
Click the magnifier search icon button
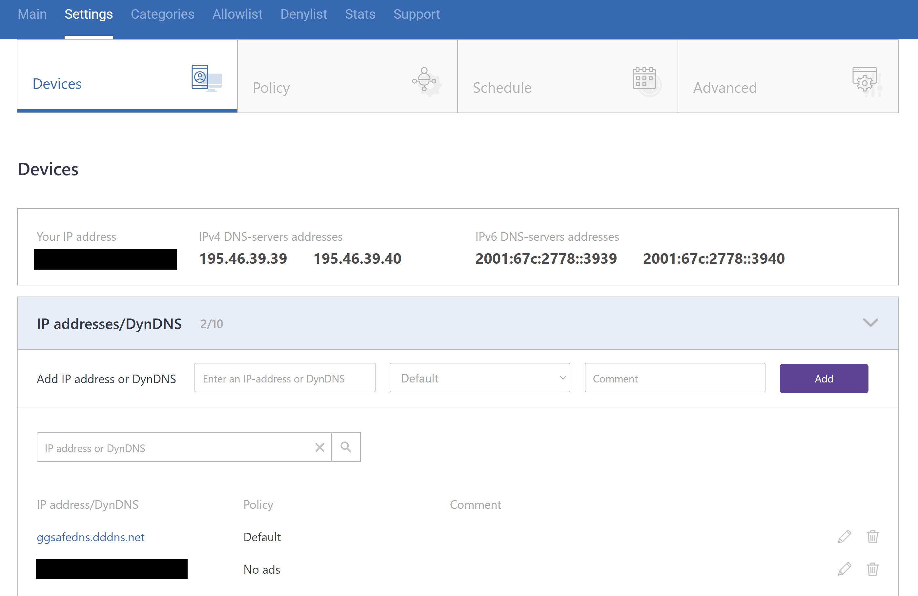pyautogui.click(x=346, y=447)
